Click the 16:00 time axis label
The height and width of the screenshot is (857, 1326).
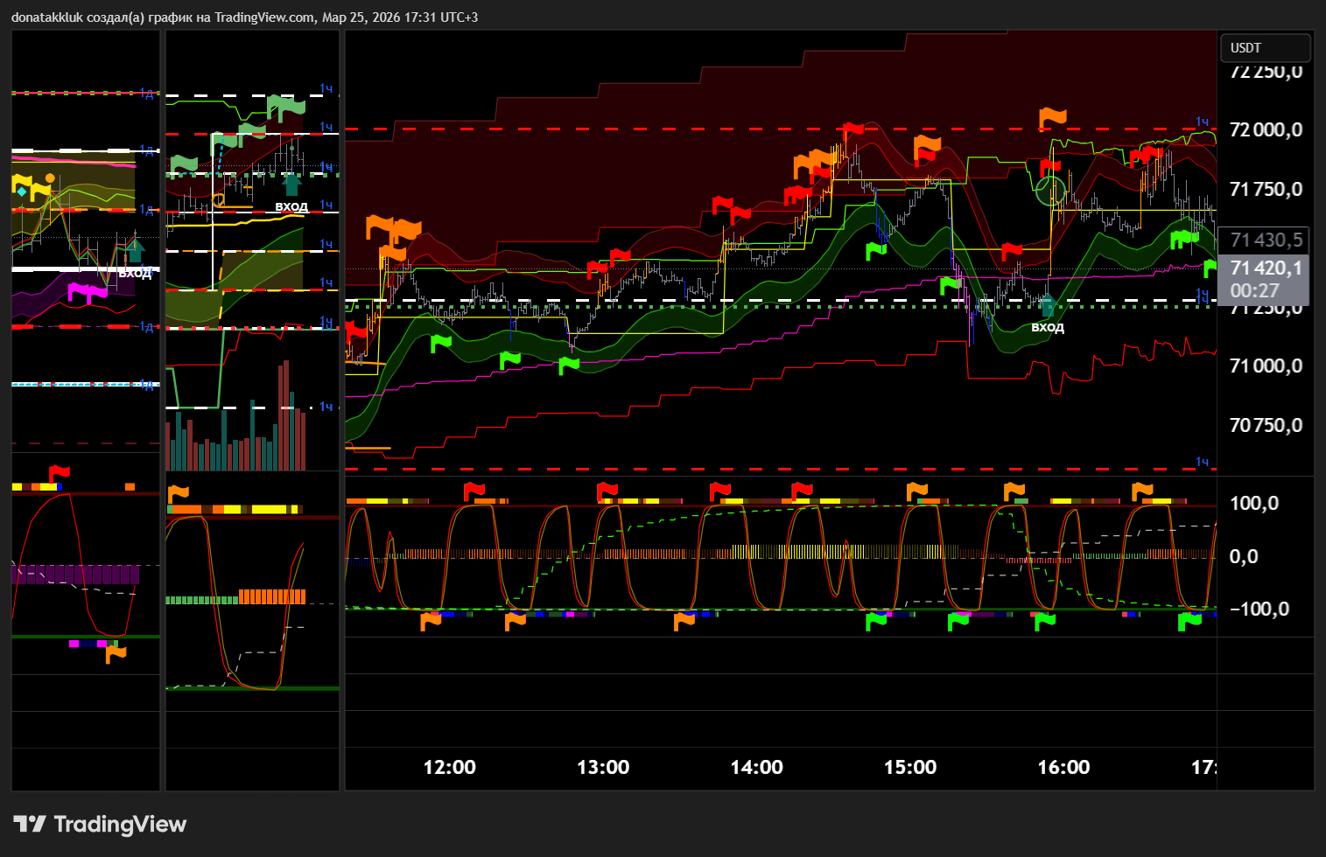pyautogui.click(x=1063, y=767)
